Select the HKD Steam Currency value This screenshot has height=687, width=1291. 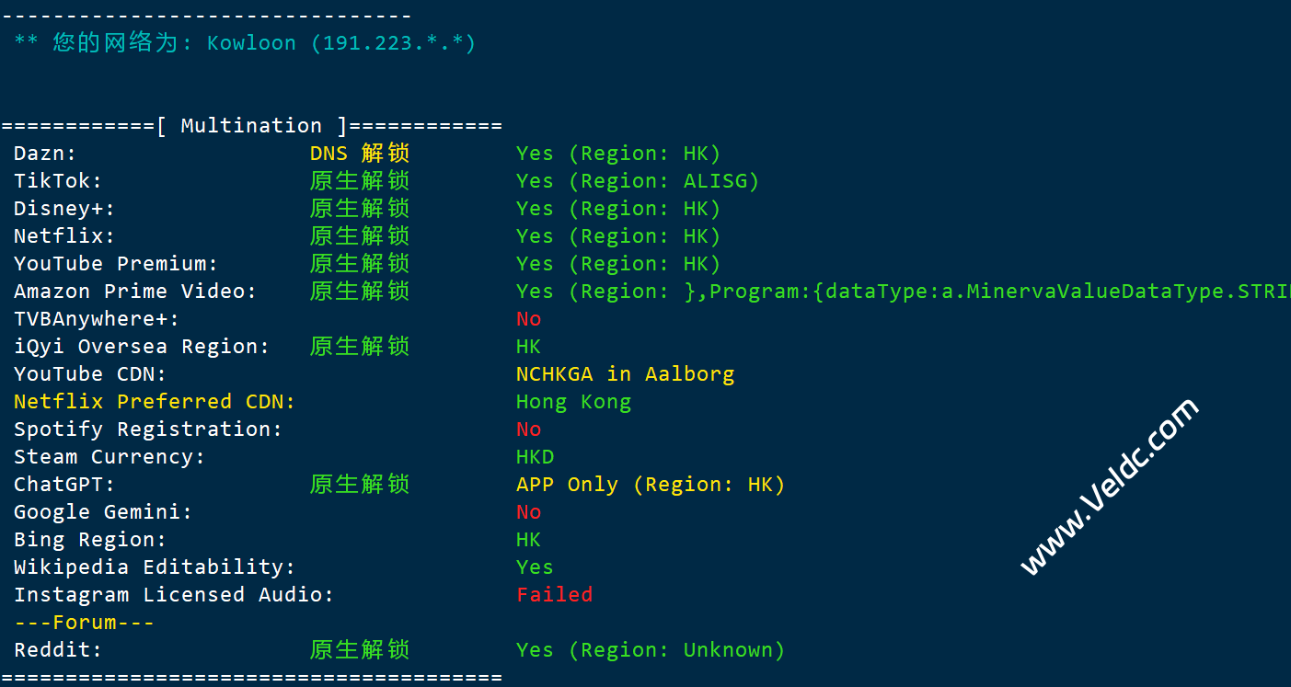pos(536,457)
